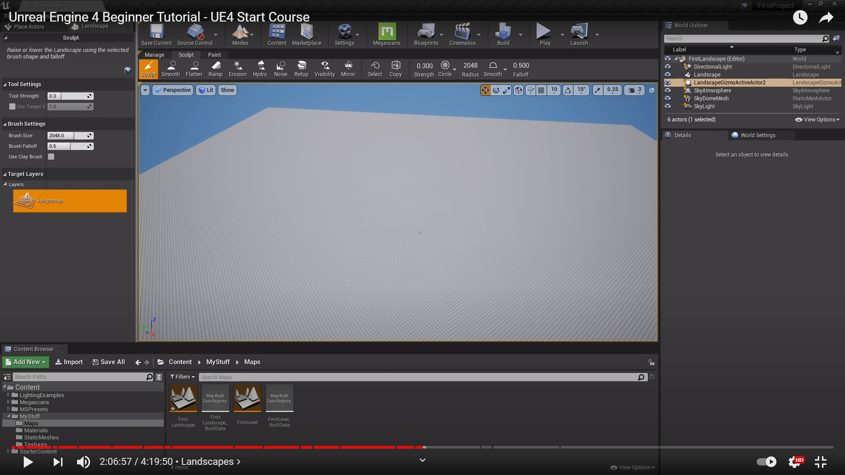Viewport: 845px width, 475px height.
Task: Choose the Erosion sculpt tool
Action: point(238,69)
